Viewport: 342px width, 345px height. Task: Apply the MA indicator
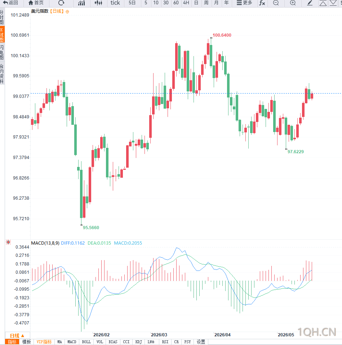(x=60, y=342)
